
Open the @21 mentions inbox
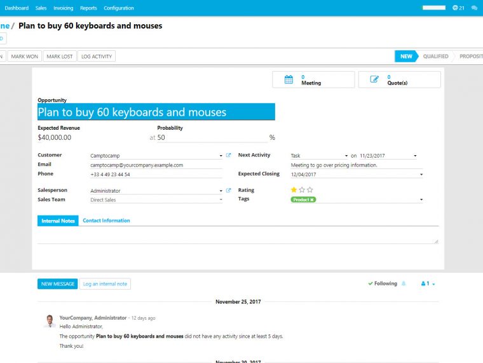(458, 8)
